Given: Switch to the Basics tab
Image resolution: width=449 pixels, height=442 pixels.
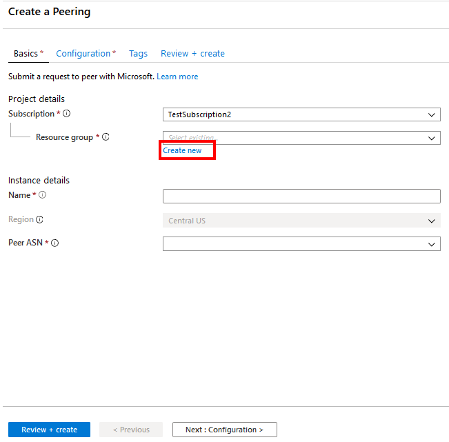Looking at the screenshot, I should (x=28, y=54).
